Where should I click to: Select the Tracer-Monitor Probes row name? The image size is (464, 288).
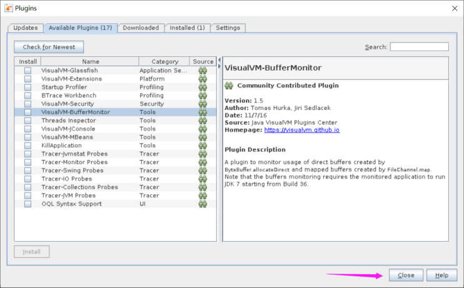74,162
